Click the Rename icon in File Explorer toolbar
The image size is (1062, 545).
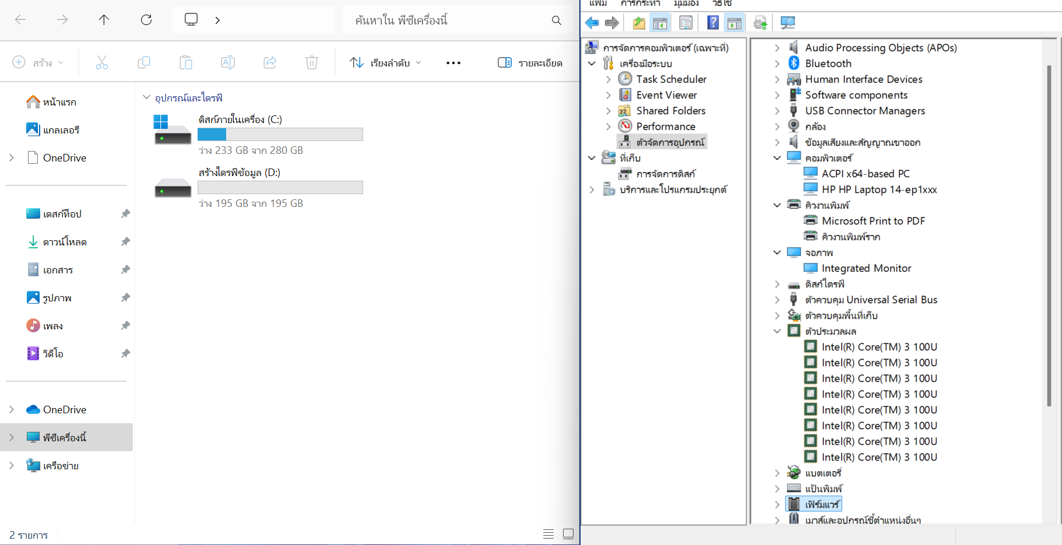pyautogui.click(x=228, y=62)
